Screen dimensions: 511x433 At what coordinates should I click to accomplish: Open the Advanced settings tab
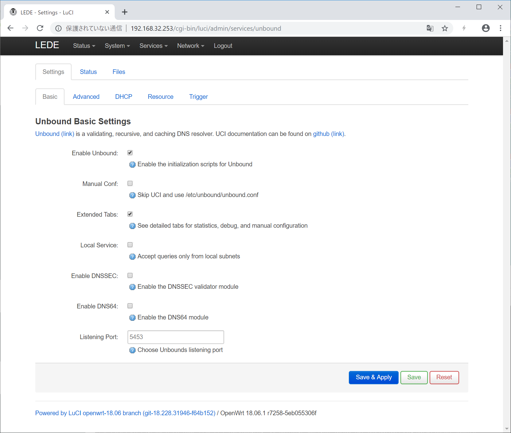click(86, 97)
